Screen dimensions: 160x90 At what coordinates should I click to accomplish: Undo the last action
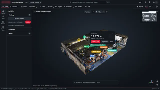86,7
